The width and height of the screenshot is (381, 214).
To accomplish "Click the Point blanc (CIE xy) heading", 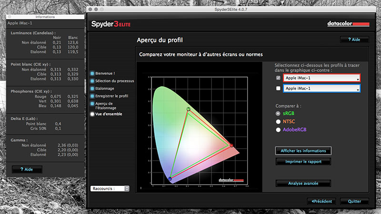I will tap(30, 64).
